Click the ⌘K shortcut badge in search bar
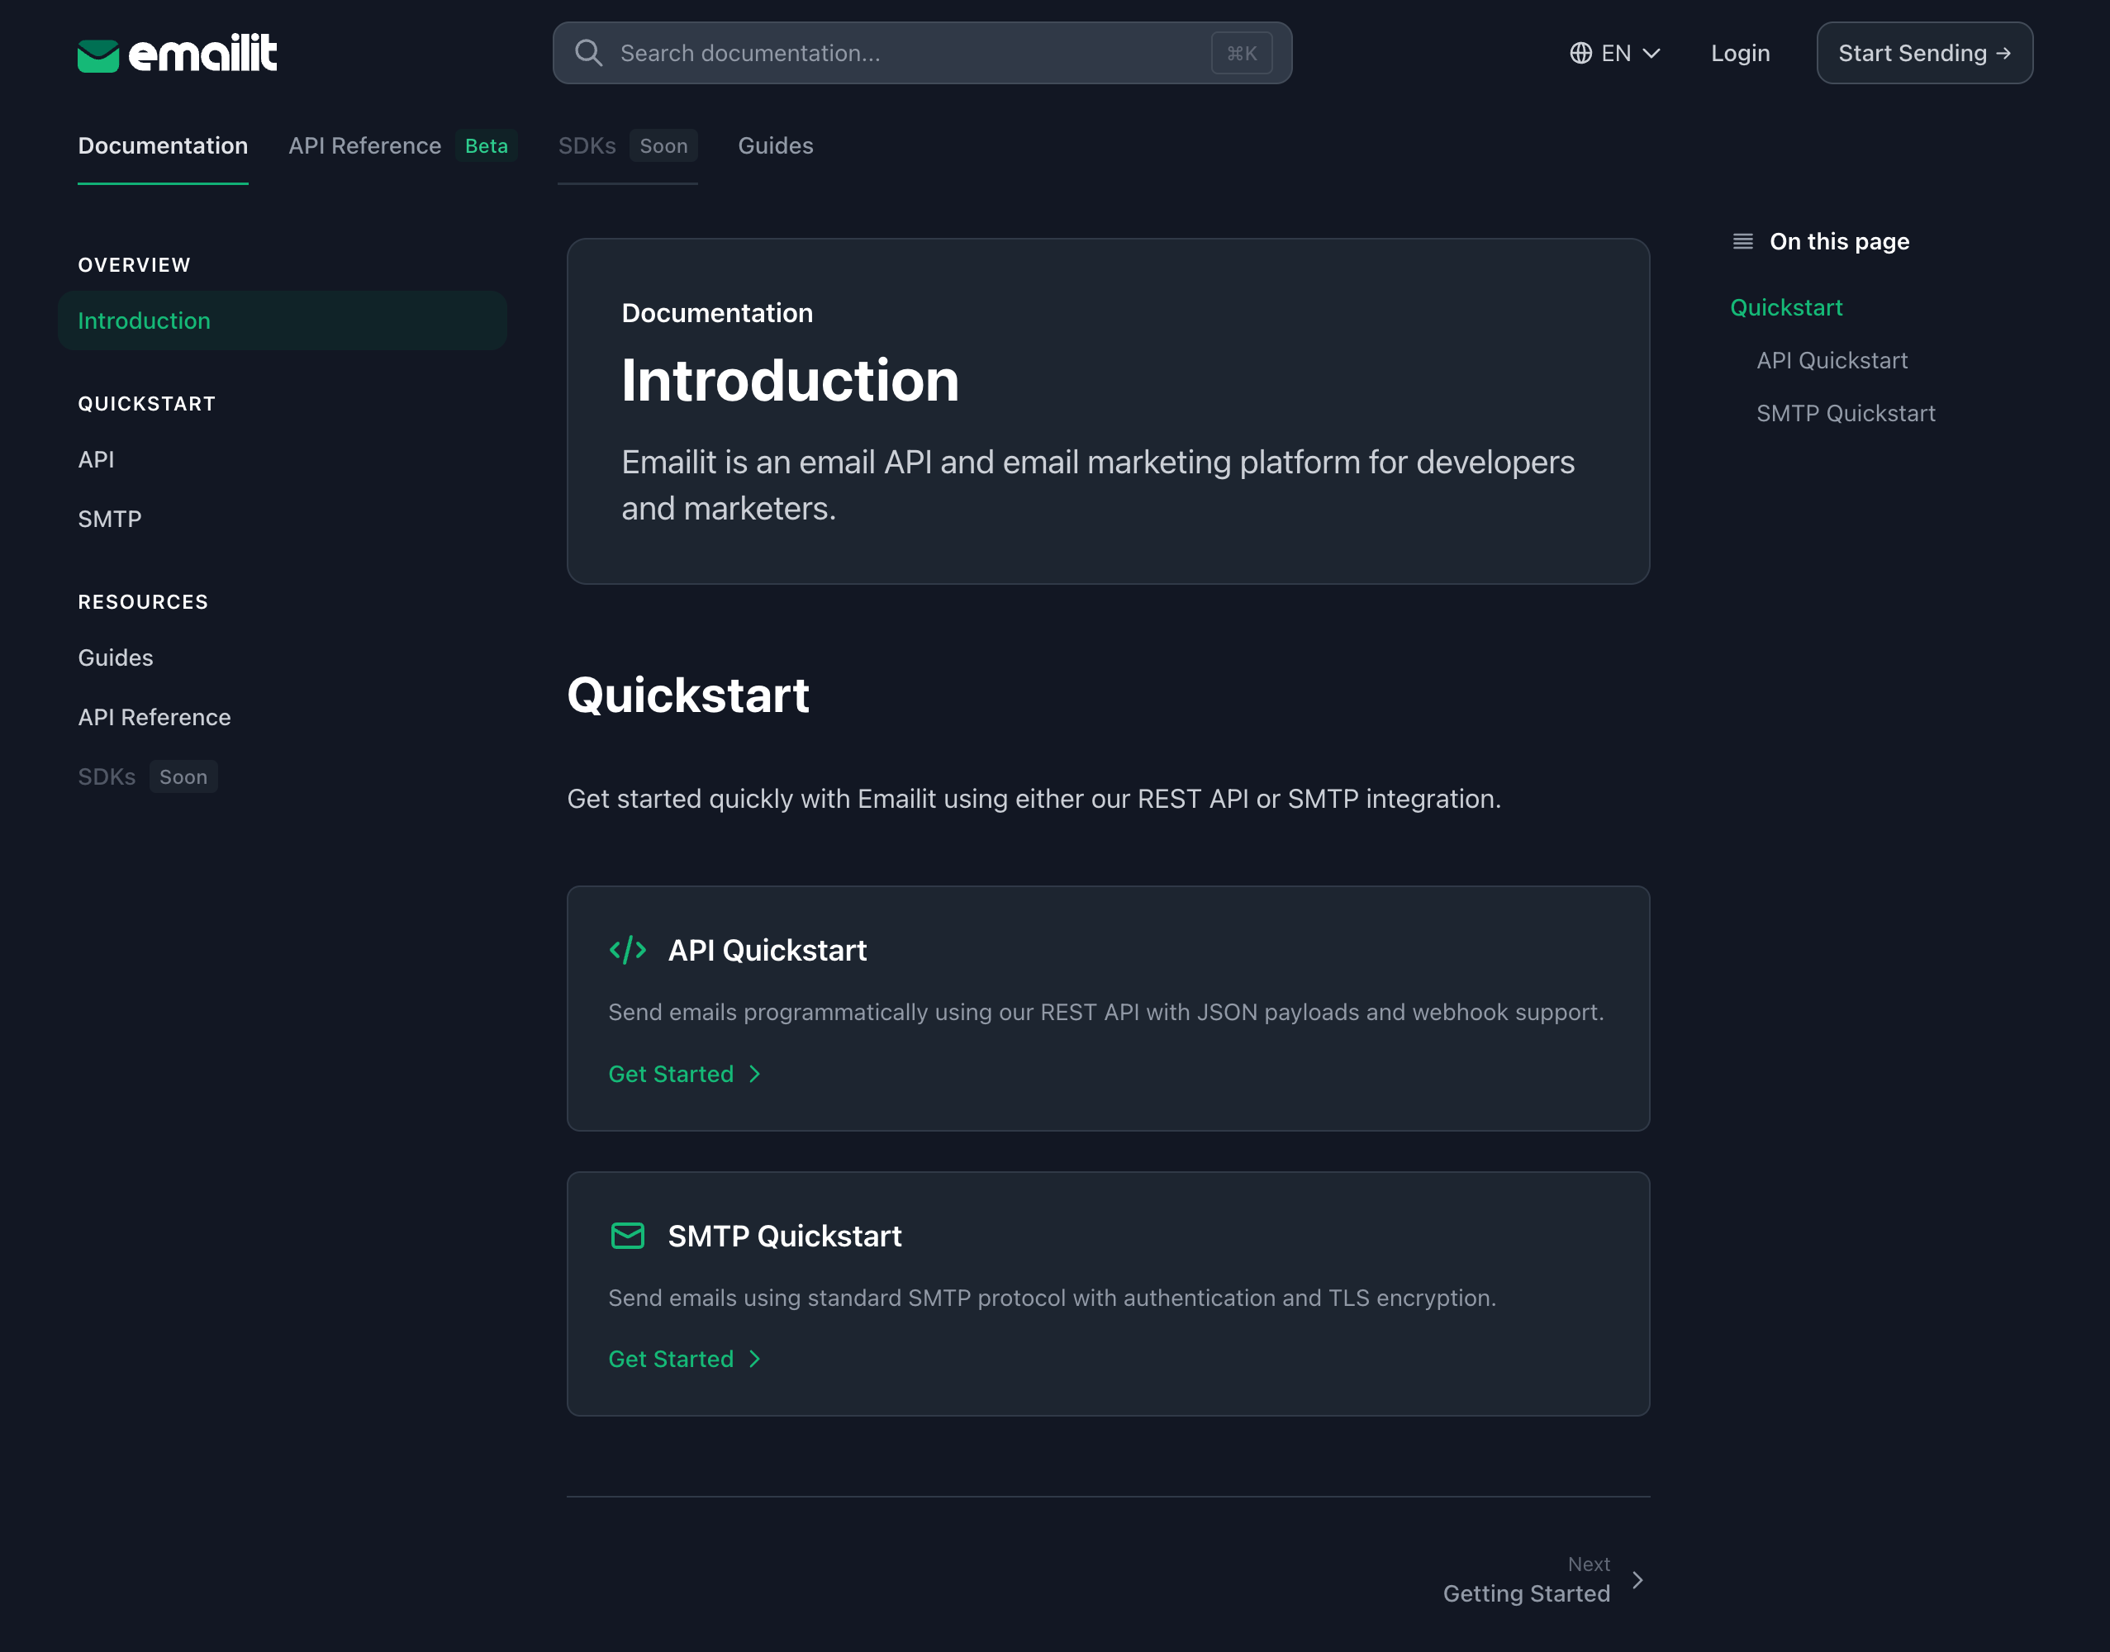The height and width of the screenshot is (1652, 2110). tap(1241, 53)
